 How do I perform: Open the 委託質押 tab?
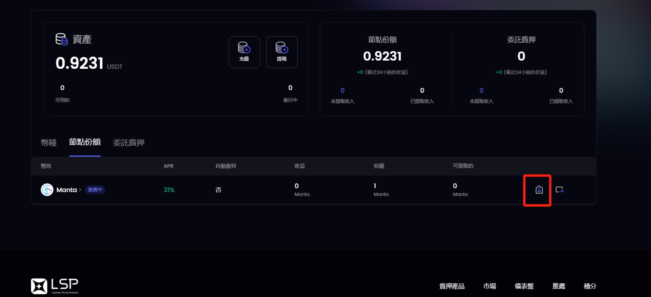pyautogui.click(x=129, y=143)
